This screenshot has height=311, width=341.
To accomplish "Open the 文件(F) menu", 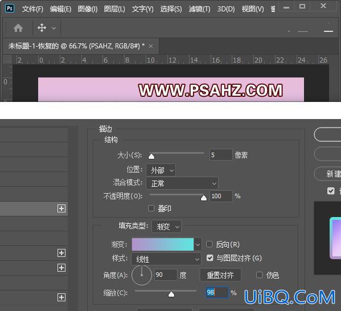I will click(x=32, y=9).
